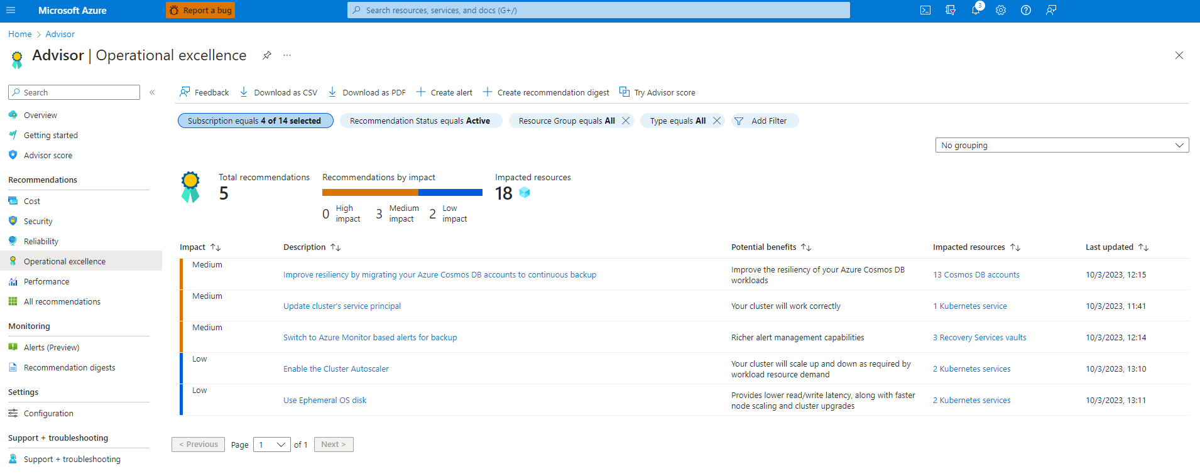1200x474 pixels.
Task: Edit the Type equals All filter
Action: (678, 121)
